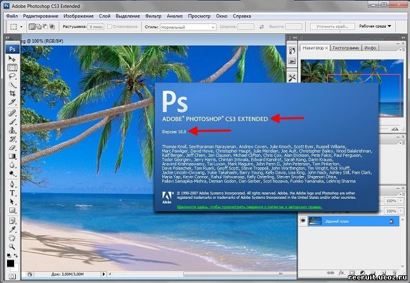
Task: Collapse the right panels to icons
Action: (404, 37)
